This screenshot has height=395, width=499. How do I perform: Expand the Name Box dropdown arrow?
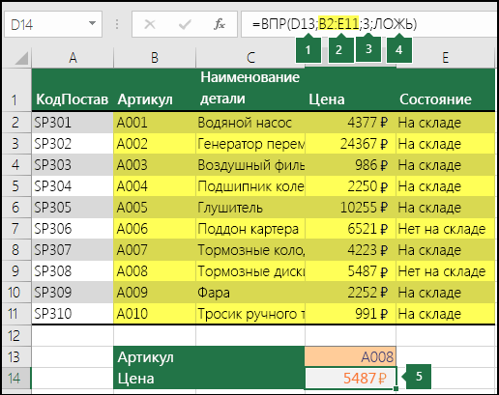pos(92,23)
